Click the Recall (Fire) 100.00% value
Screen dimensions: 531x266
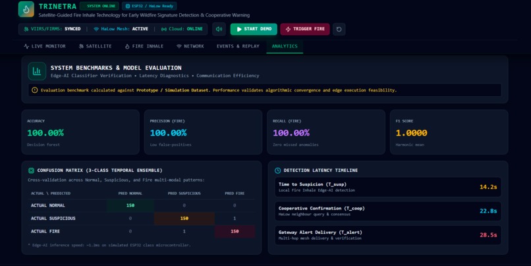291,133
